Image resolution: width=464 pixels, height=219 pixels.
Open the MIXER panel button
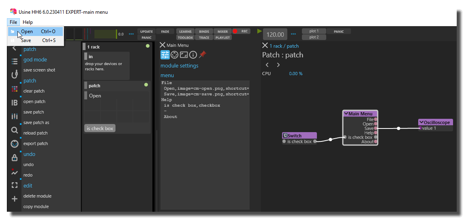[222, 32]
